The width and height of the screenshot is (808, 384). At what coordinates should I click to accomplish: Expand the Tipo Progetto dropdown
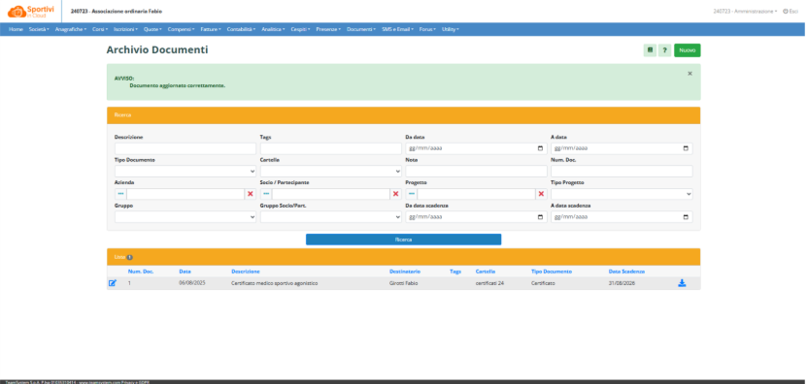point(622,194)
